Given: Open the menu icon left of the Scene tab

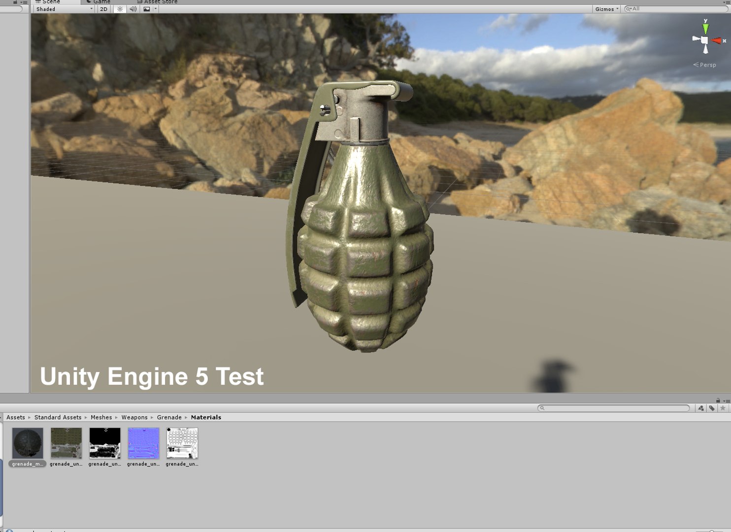Looking at the screenshot, I should 24,2.
